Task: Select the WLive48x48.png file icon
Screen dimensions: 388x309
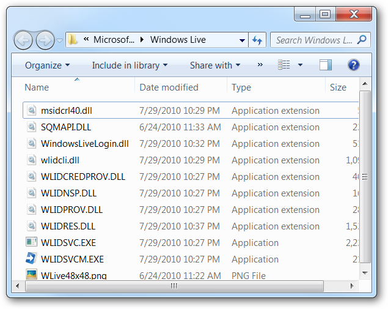Action: click(31, 275)
